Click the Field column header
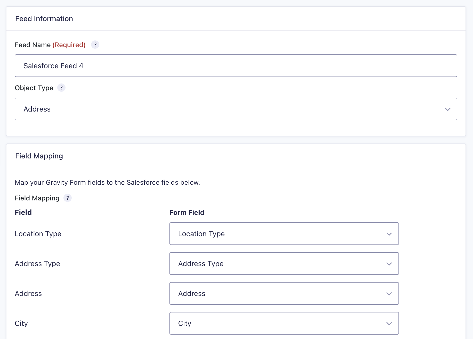Image resolution: width=473 pixels, height=339 pixels. [x=23, y=212]
